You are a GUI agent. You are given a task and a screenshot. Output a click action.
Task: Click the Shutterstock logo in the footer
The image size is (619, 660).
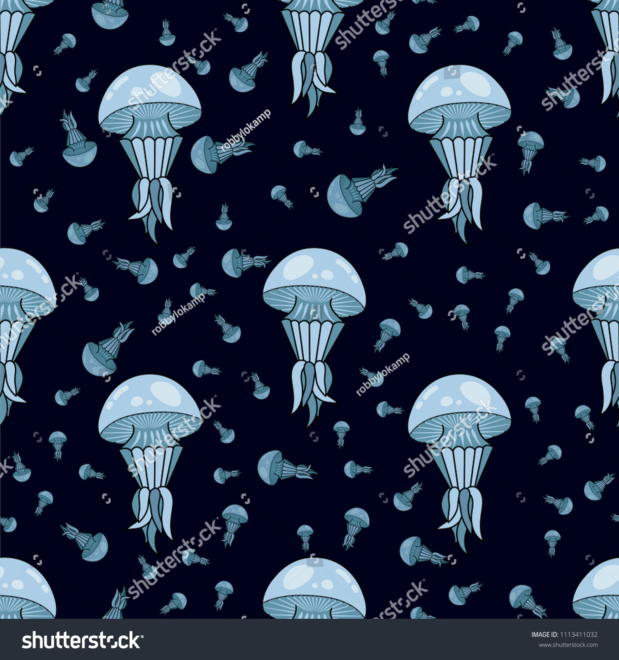click(x=83, y=641)
